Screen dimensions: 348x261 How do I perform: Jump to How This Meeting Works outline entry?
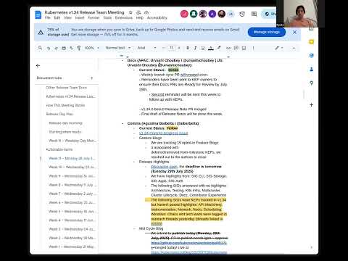[65, 105]
